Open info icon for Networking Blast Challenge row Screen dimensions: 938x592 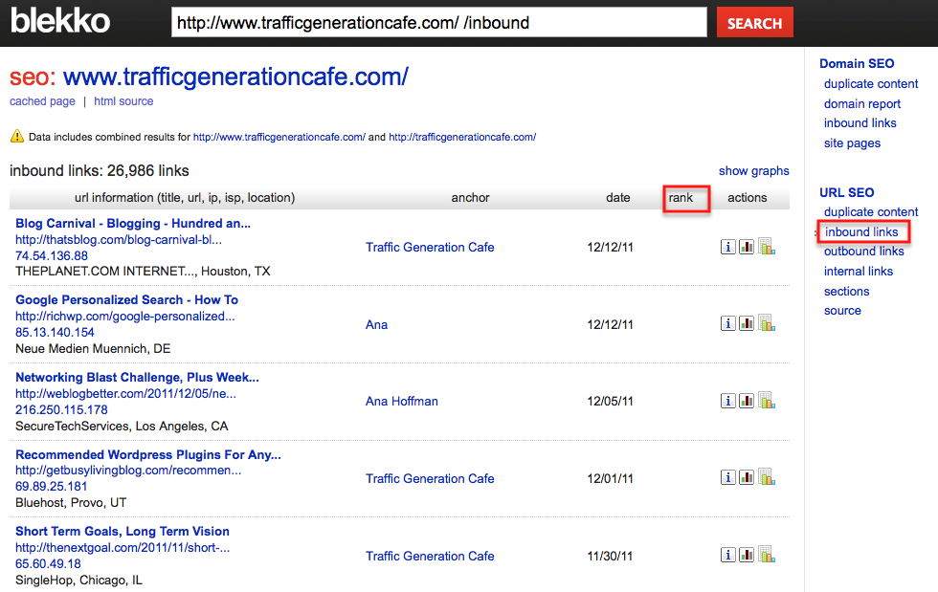pos(727,401)
